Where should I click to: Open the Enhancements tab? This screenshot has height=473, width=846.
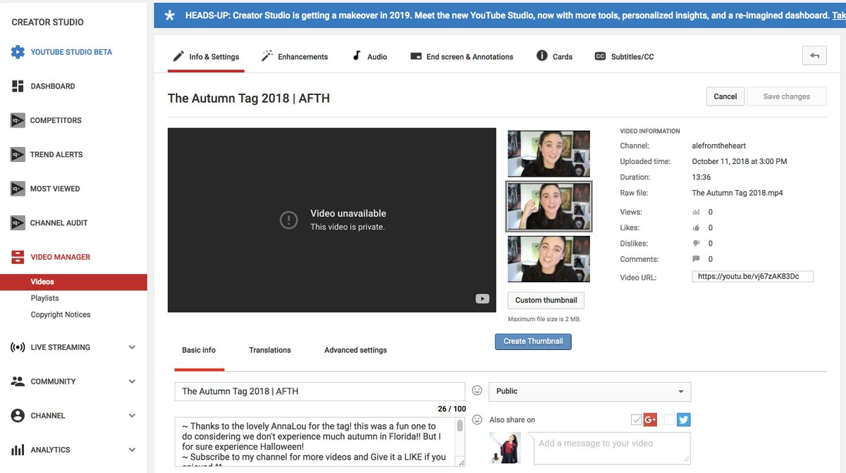pyautogui.click(x=295, y=56)
